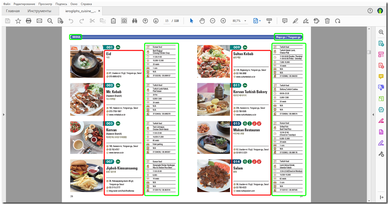Collapse the right tools pane arrow

(x=373, y=115)
